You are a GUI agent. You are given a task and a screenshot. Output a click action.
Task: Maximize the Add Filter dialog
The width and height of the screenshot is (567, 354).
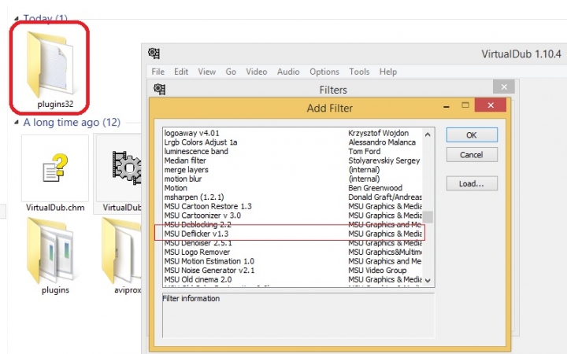(465, 105)
